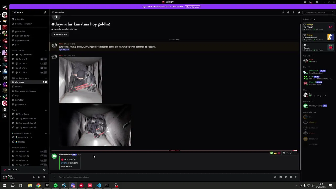Add reaction smiley on Miralay Shield message
Viewport: 336px width, 189px height.
click(284, 153)
